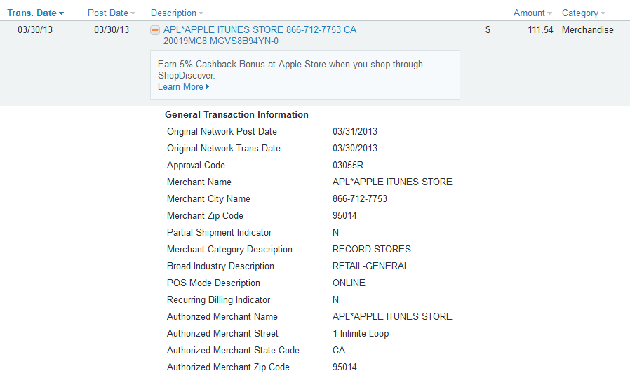The image size is (630, 378).
Task: Click the 03/30/13 transaction date cell
Action: coord(35,29)
